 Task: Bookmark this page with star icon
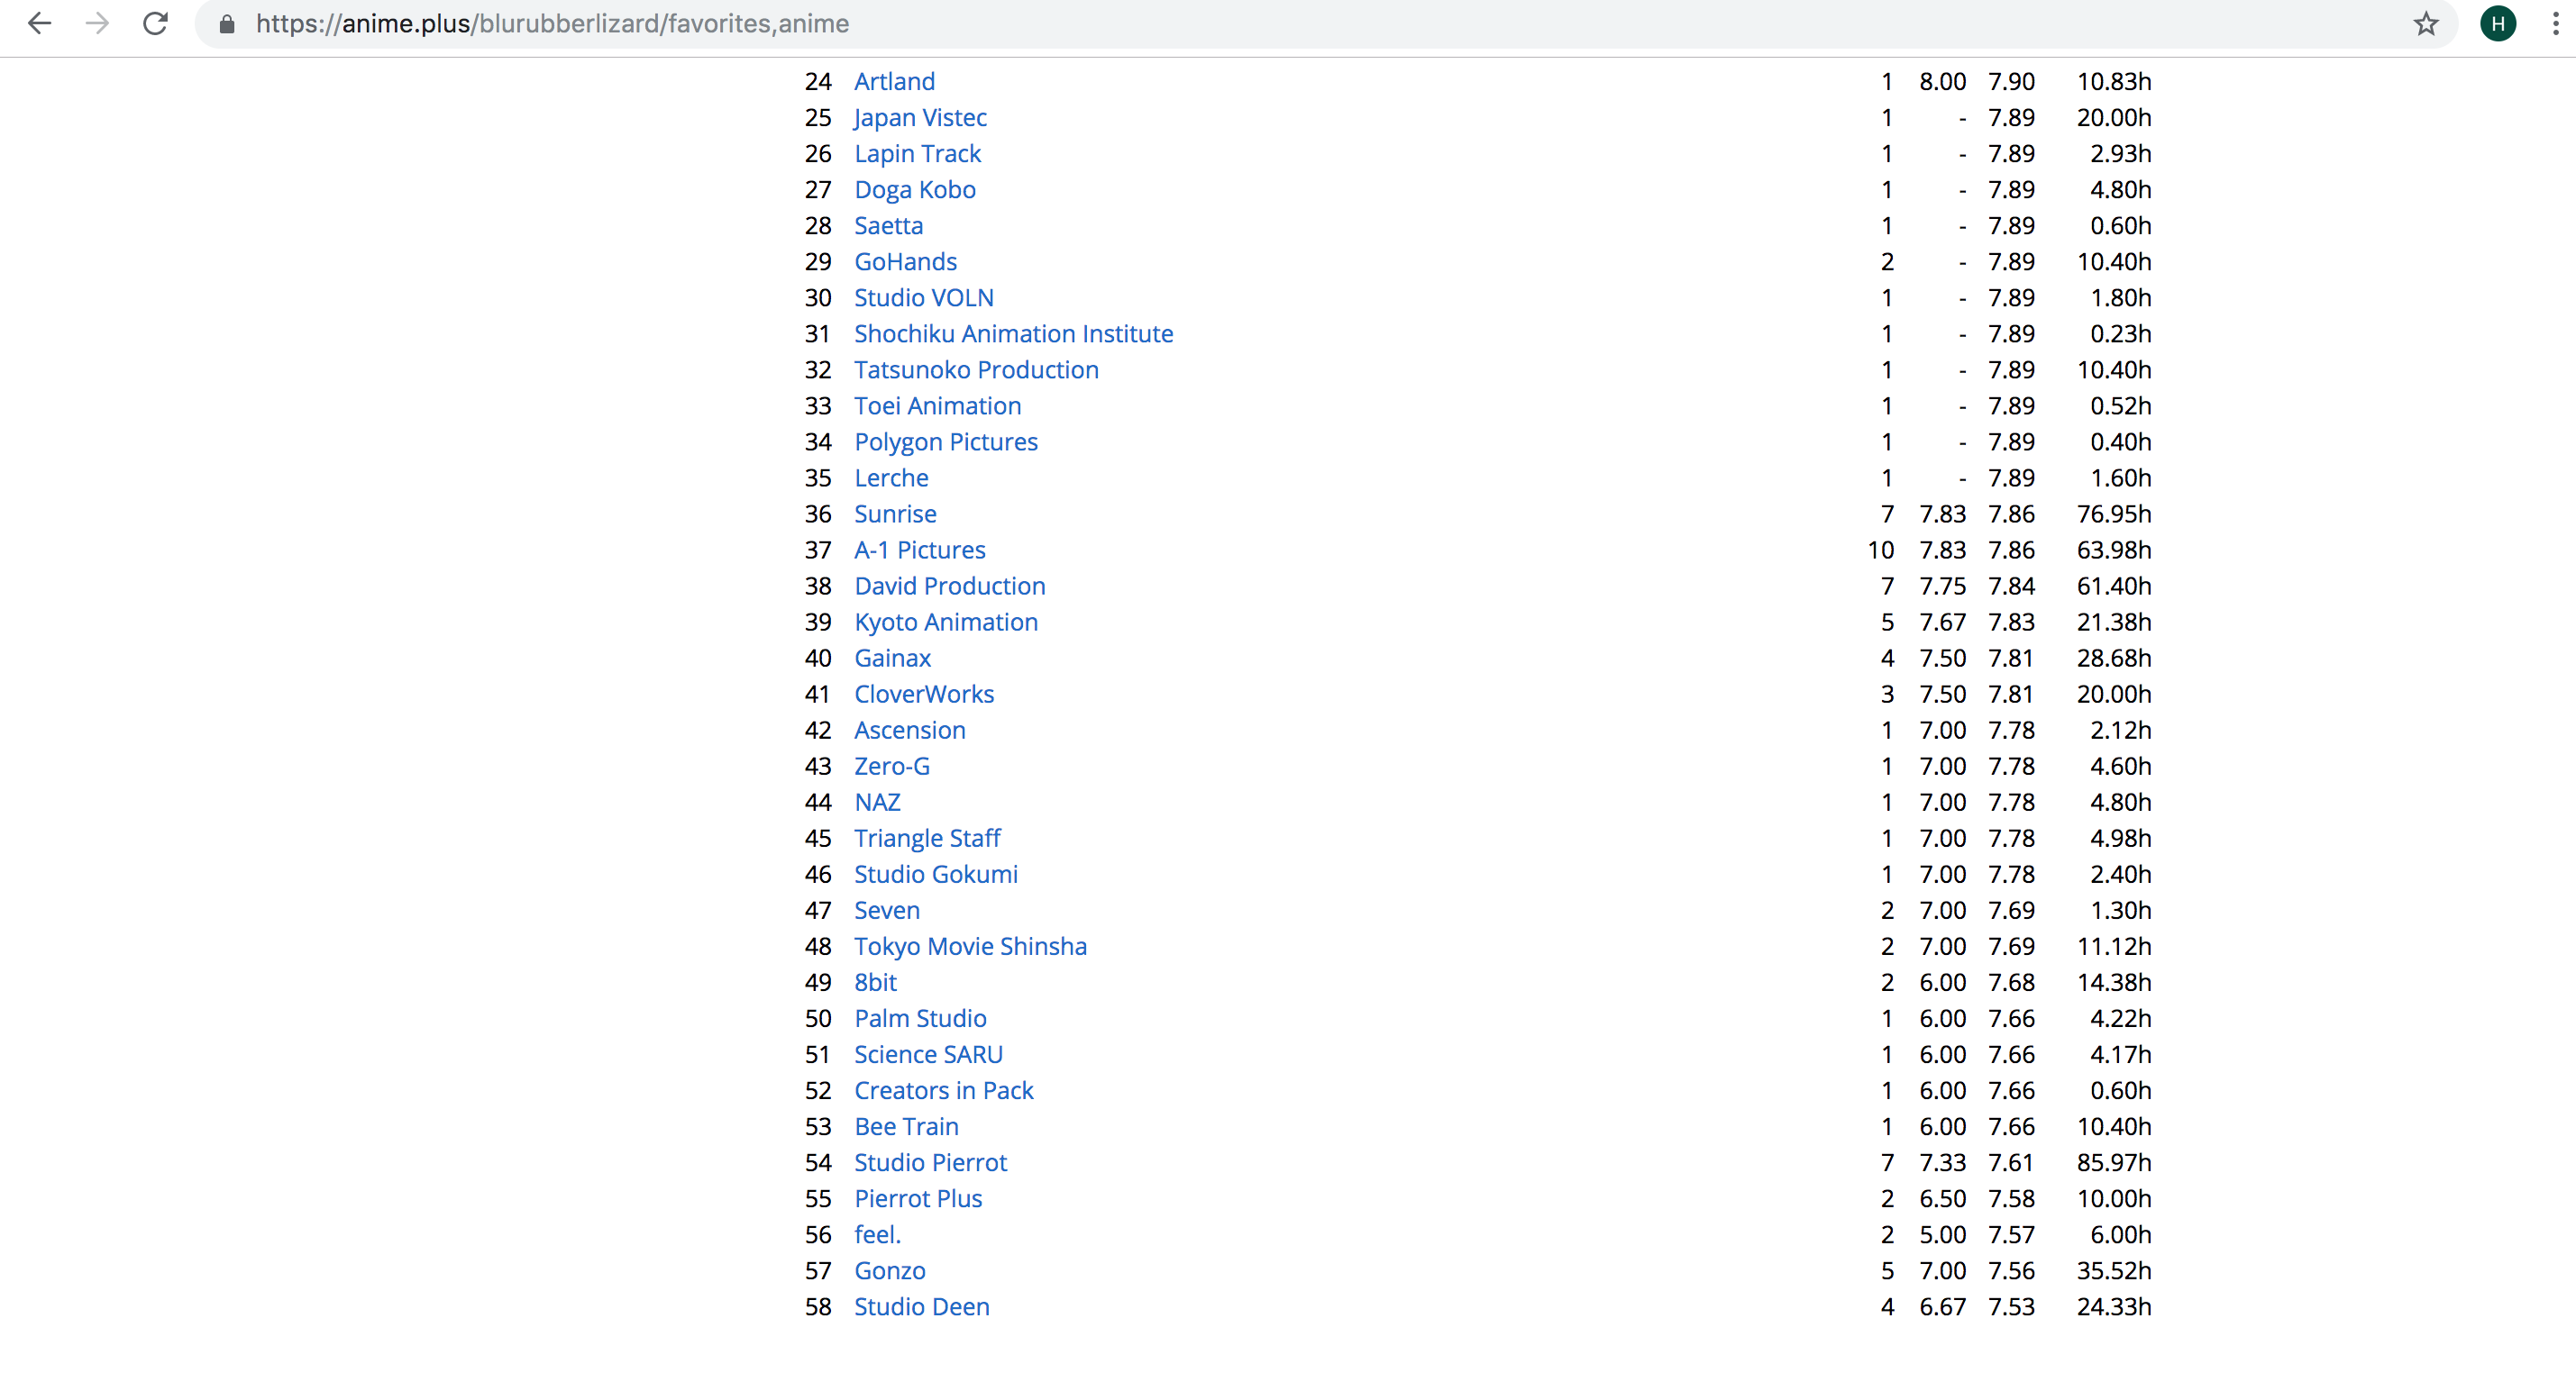tap(2426, 24)
